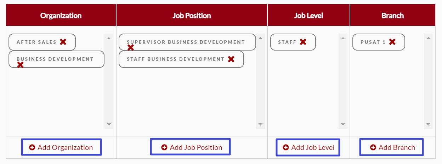Remove the BUSINESS DEVELOPMENT organization tag
The image size is (442, 164).
21,65
